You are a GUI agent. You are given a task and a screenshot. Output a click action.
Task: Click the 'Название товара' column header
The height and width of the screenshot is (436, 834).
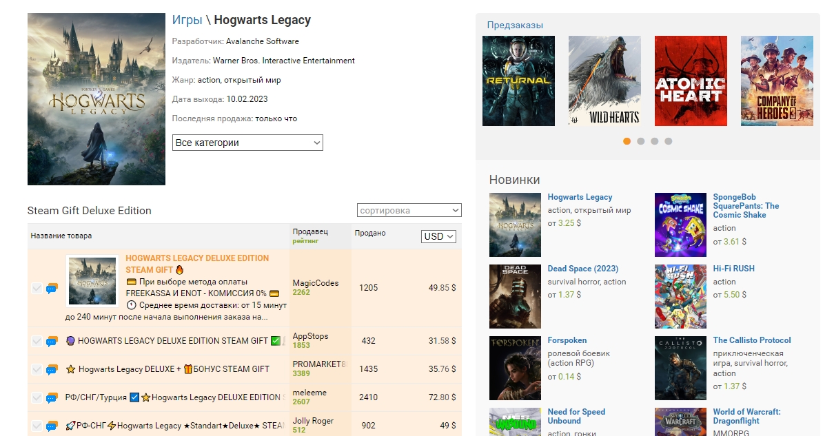[61, 236]
